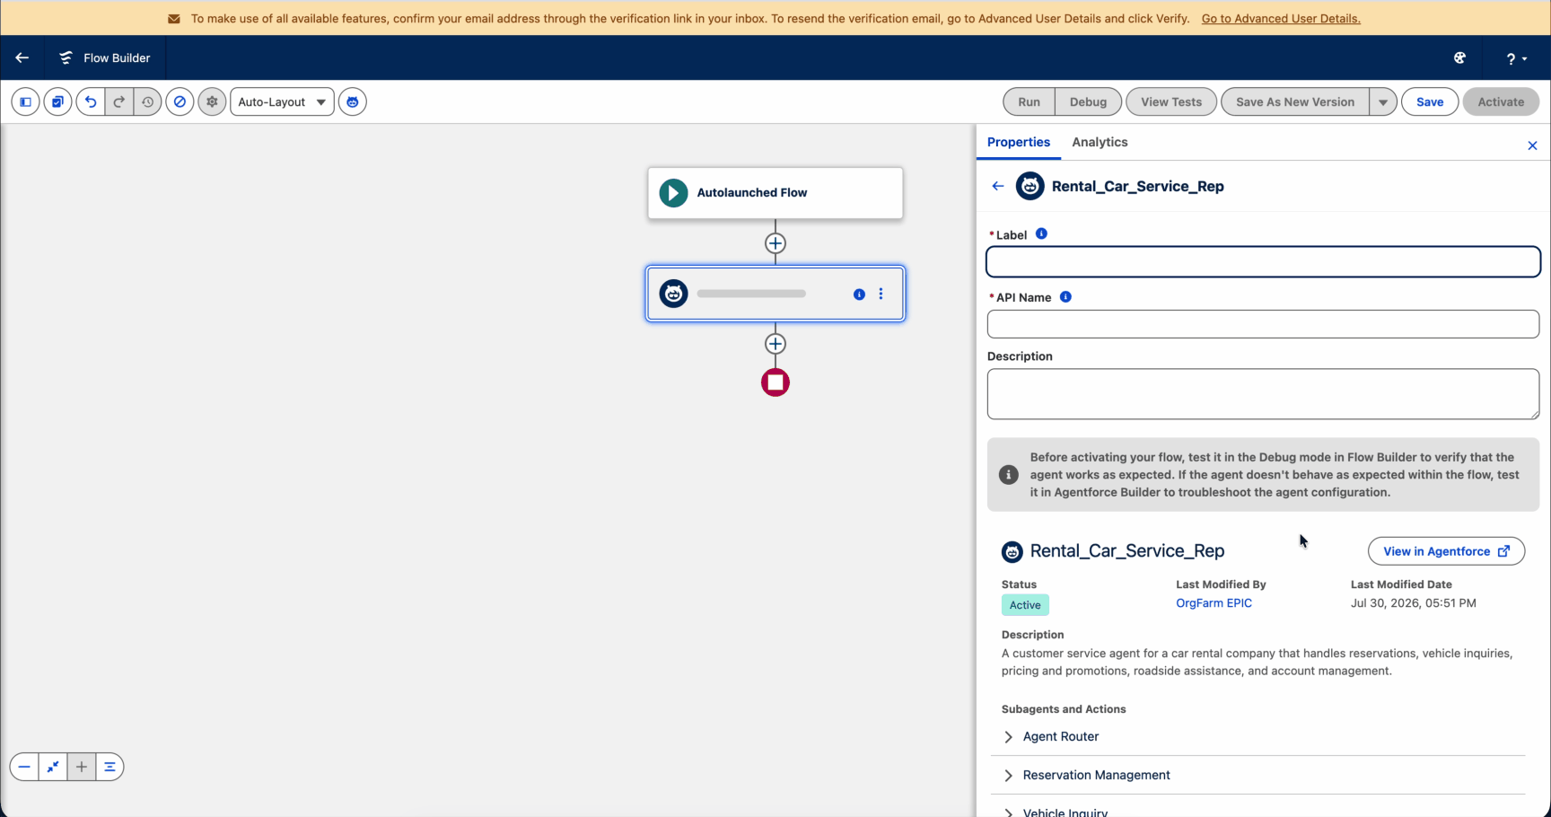Click the Debug button

pos(1088,101)
